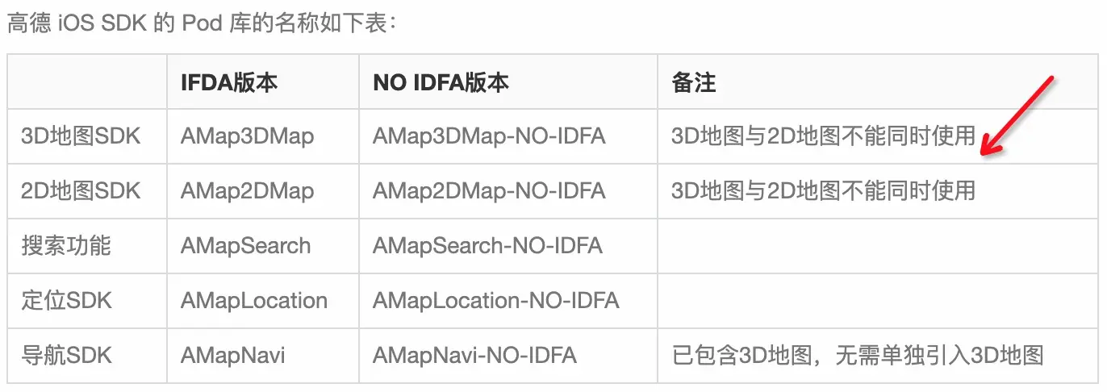This screenshot has height=392, width=1107.
Task: Click the 导航SDK row label
Action: (x=66, y=355)
